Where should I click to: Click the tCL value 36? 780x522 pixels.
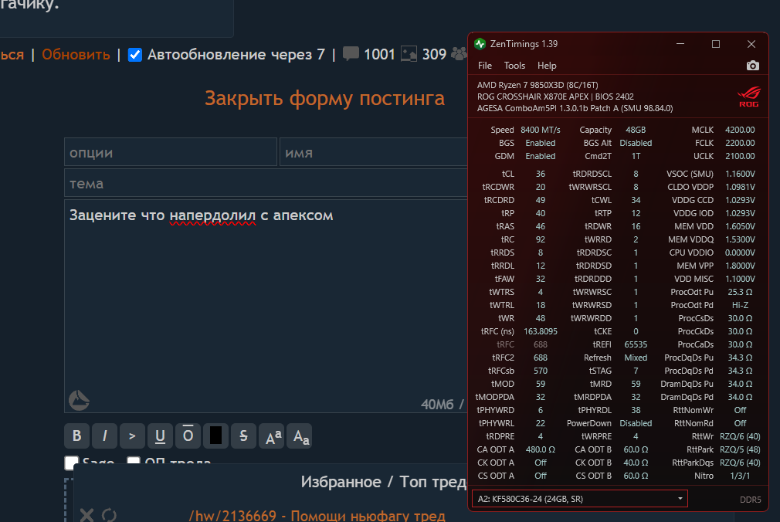pyautogui.click(x=541, y=174)
